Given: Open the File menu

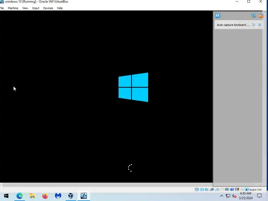Looking at the screenshot, I should click(2, 8).
